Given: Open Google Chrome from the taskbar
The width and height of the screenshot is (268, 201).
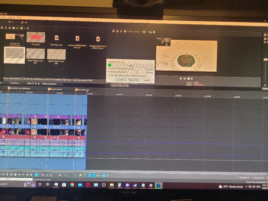Looking at the screenshot, I should click(x=72, y=185).
